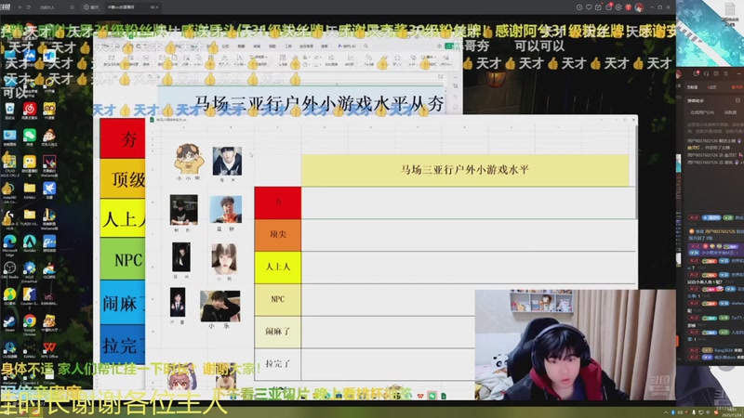The image size is (744, 418).
Task: Open Steam from the desktop
Action: (9, 321)
